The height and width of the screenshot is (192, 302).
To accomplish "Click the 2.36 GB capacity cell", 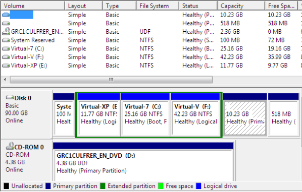I will coord(230,32).
